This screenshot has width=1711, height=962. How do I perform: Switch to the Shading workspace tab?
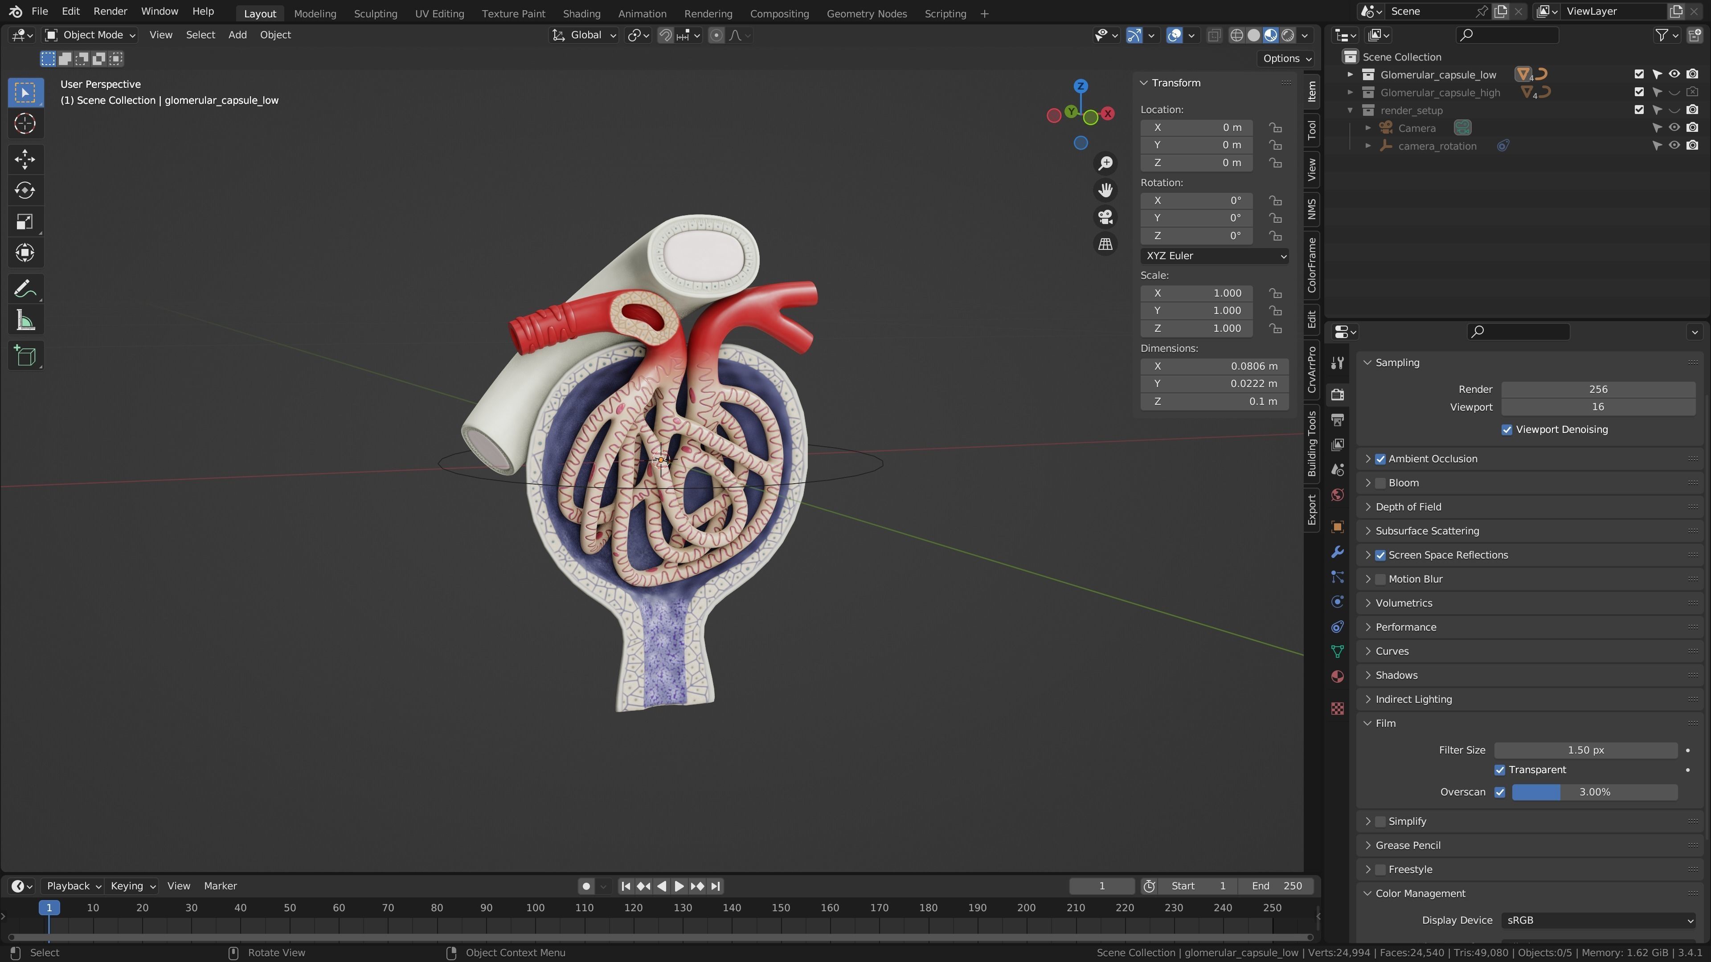click(581, 13)
